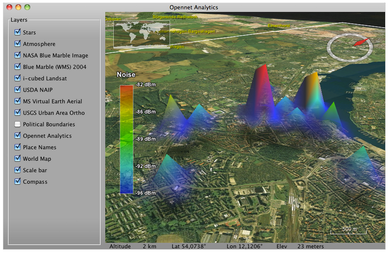Click the Elmenhorst place name label
Screen dimensions: 389x253
(x=279, y=26)
